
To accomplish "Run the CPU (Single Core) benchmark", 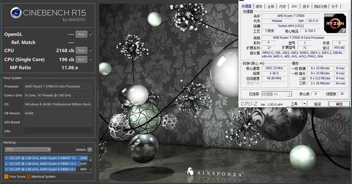I will click(x=81, y=59).
